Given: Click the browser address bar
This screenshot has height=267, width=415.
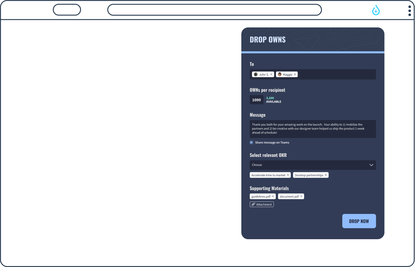Looking at the screenshot, I should tap(214, 10).
